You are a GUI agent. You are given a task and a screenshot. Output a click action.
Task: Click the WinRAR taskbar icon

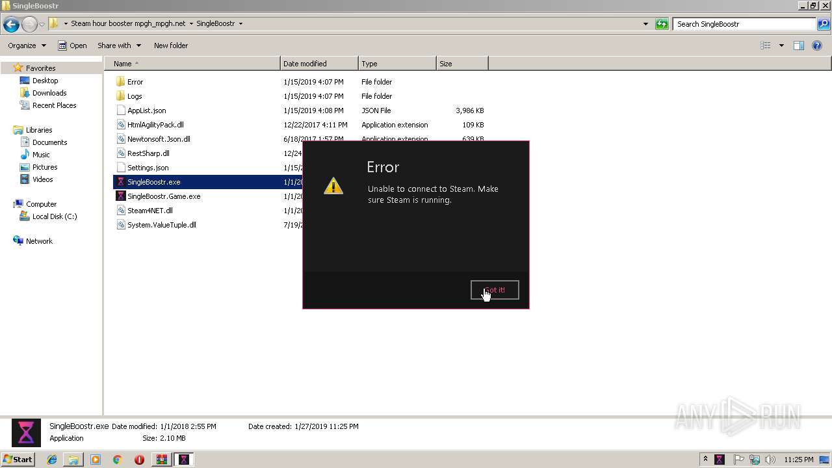(x=161, y=460)
